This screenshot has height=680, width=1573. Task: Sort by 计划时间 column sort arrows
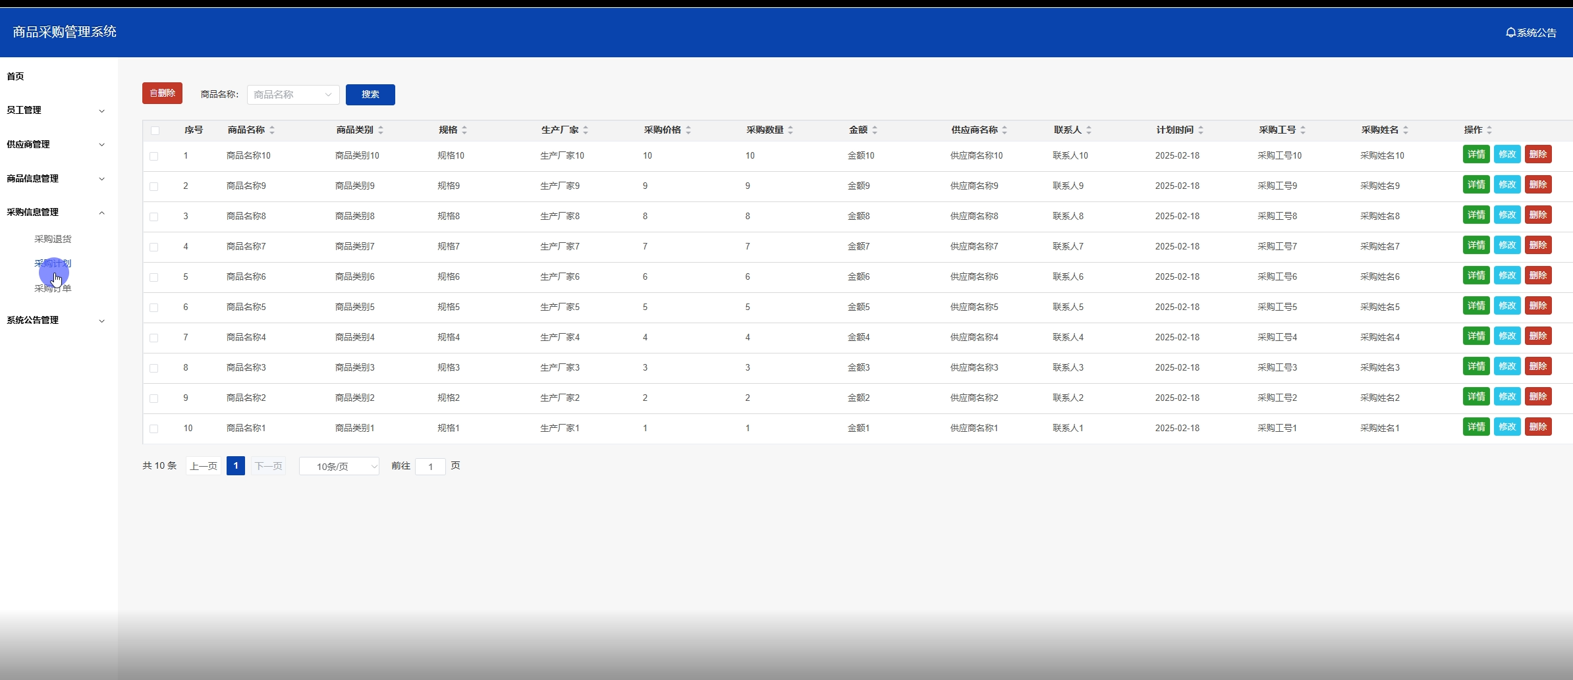[x=1201, y=130]
